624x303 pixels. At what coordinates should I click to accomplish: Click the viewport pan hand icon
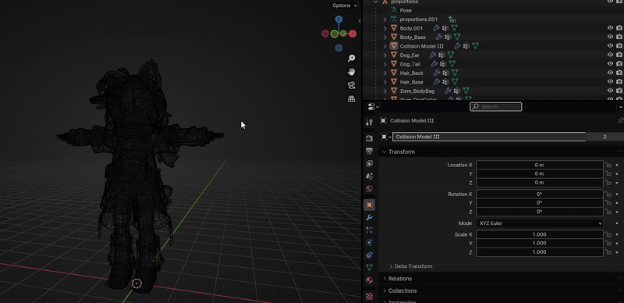click(352, 72)
